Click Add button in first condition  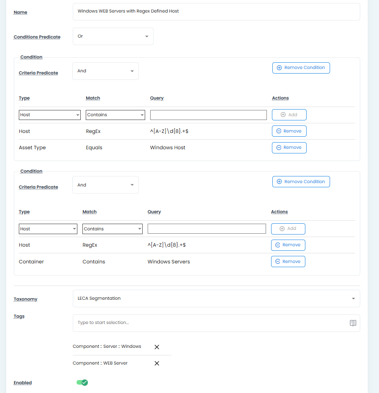289,115
